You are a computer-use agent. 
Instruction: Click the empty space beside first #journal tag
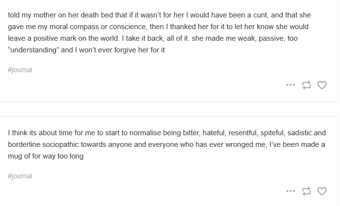(x=145, y=70)
